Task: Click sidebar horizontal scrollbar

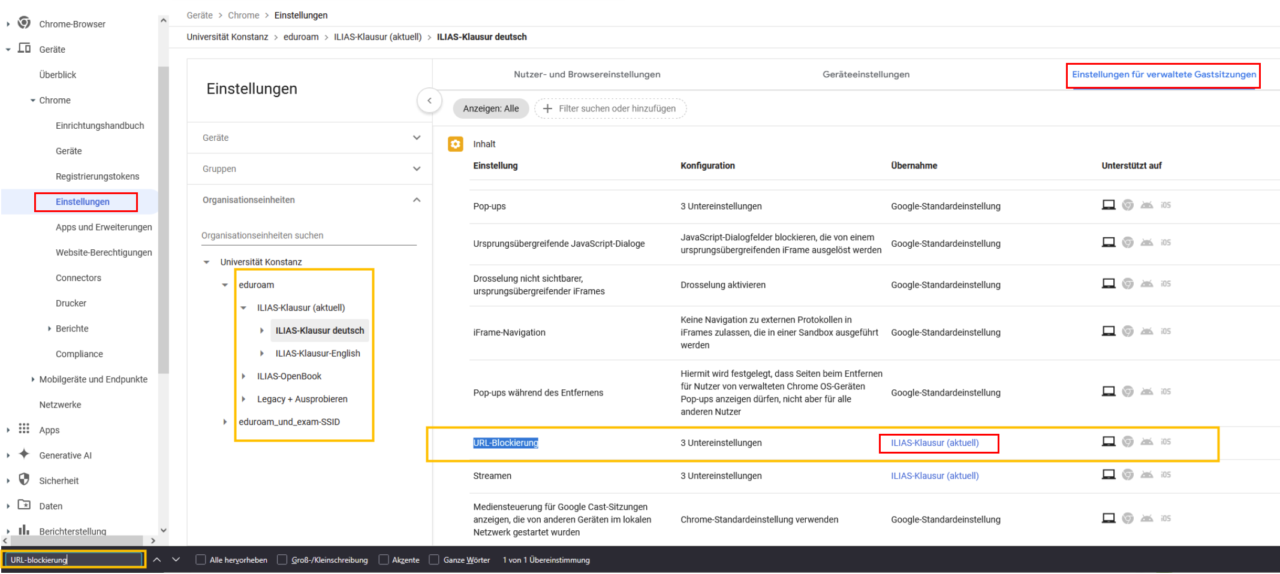Action: pos(77,540)
